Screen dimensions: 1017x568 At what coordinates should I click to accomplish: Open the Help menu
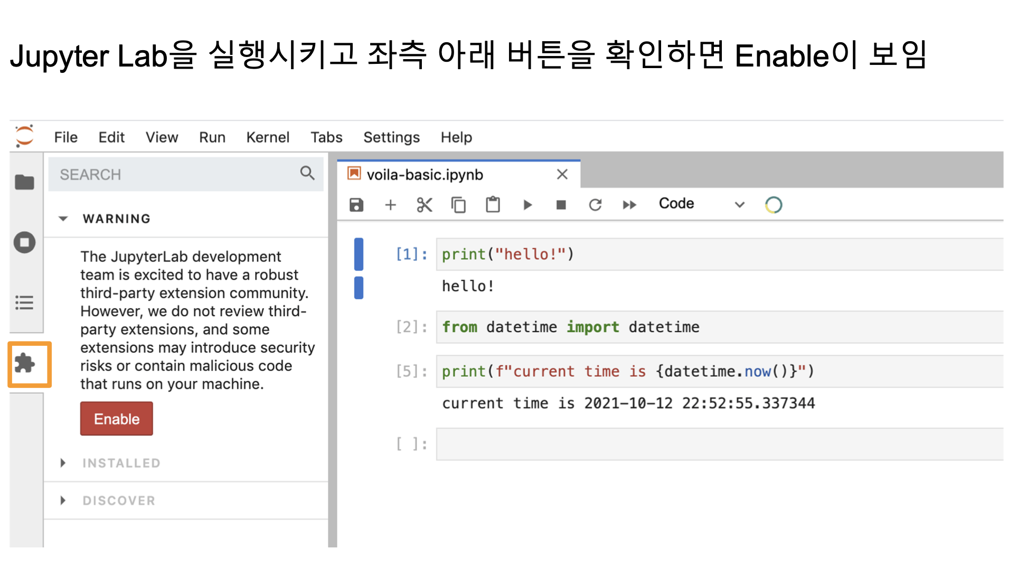click(x=456, y=137)
